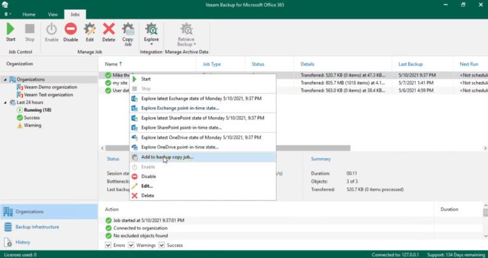Click the Action log vertical scrollbar
The width and height of the screenshot is (488, 258).
(485, 213)
